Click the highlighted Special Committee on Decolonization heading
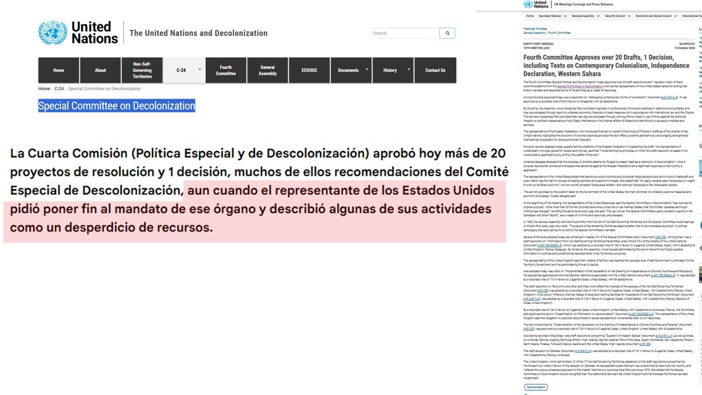702x395 pixels. click(116, 106)
